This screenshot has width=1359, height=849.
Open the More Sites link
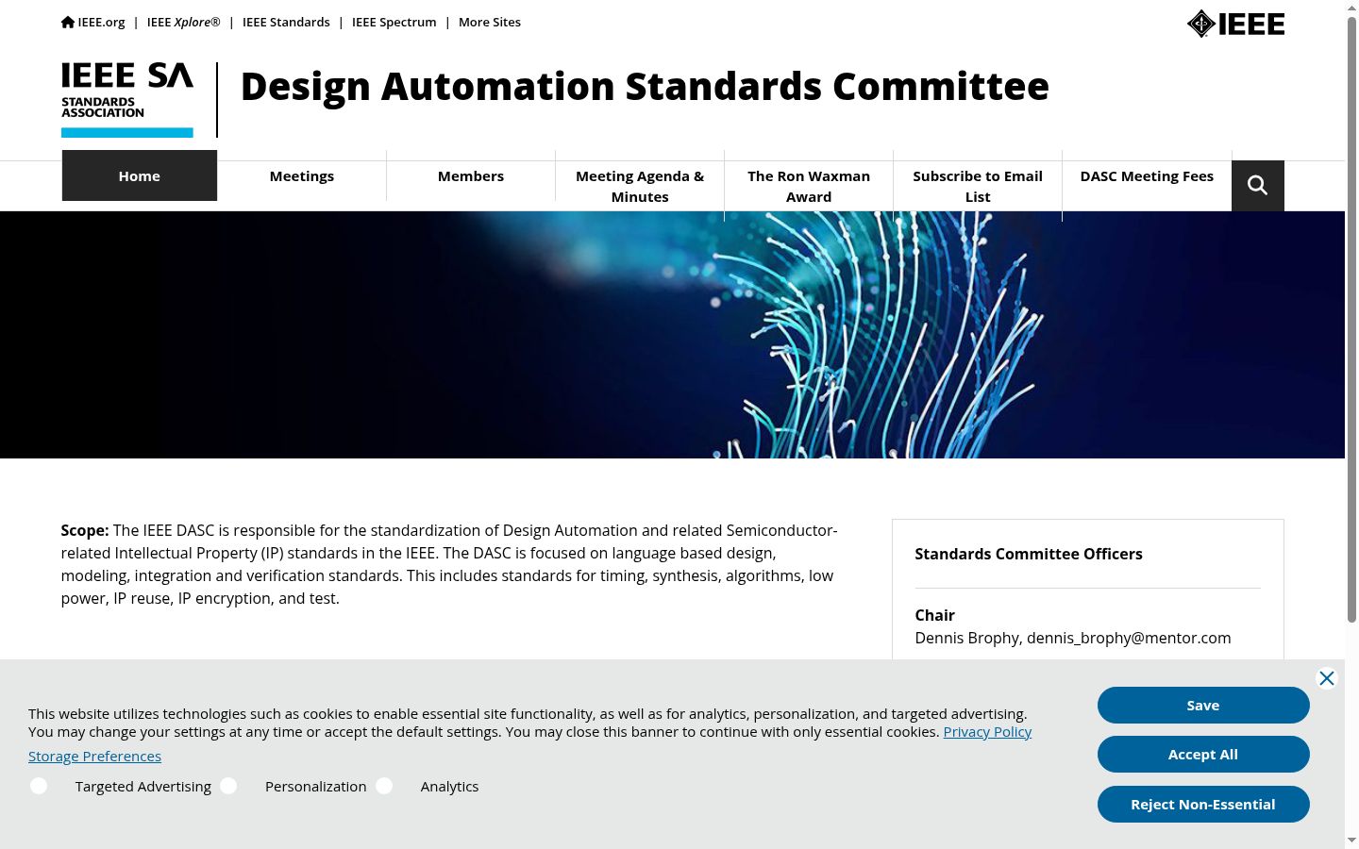(x=490, y=22)
